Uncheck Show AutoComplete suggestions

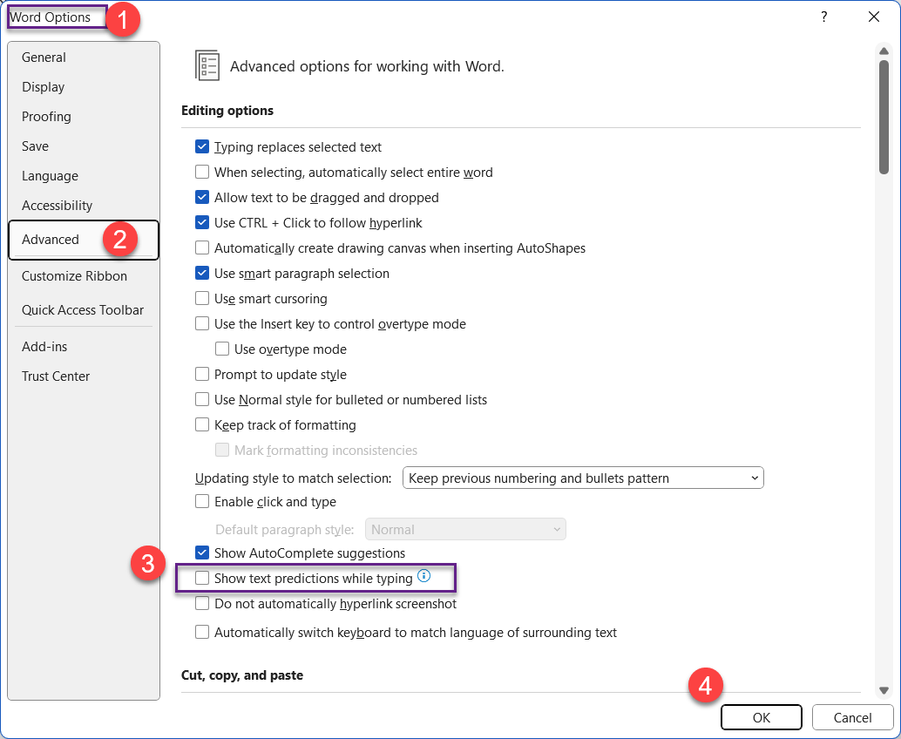pyautogui.click(x=201, y=553)
